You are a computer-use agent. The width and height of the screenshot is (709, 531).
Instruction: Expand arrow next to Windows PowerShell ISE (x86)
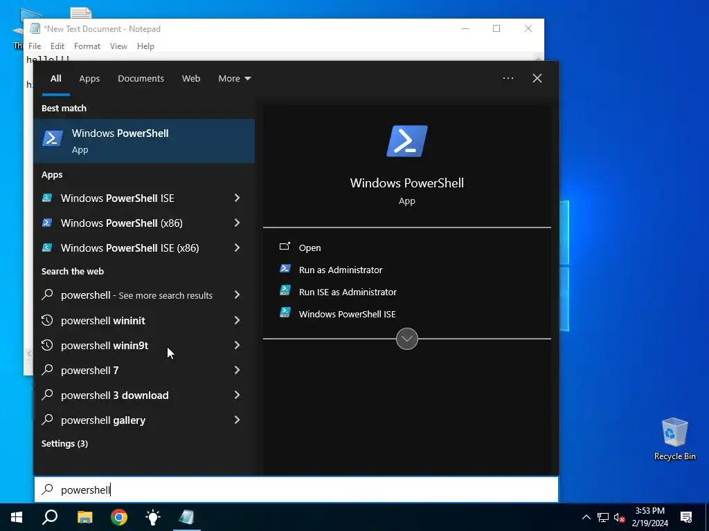click(237, 248)
